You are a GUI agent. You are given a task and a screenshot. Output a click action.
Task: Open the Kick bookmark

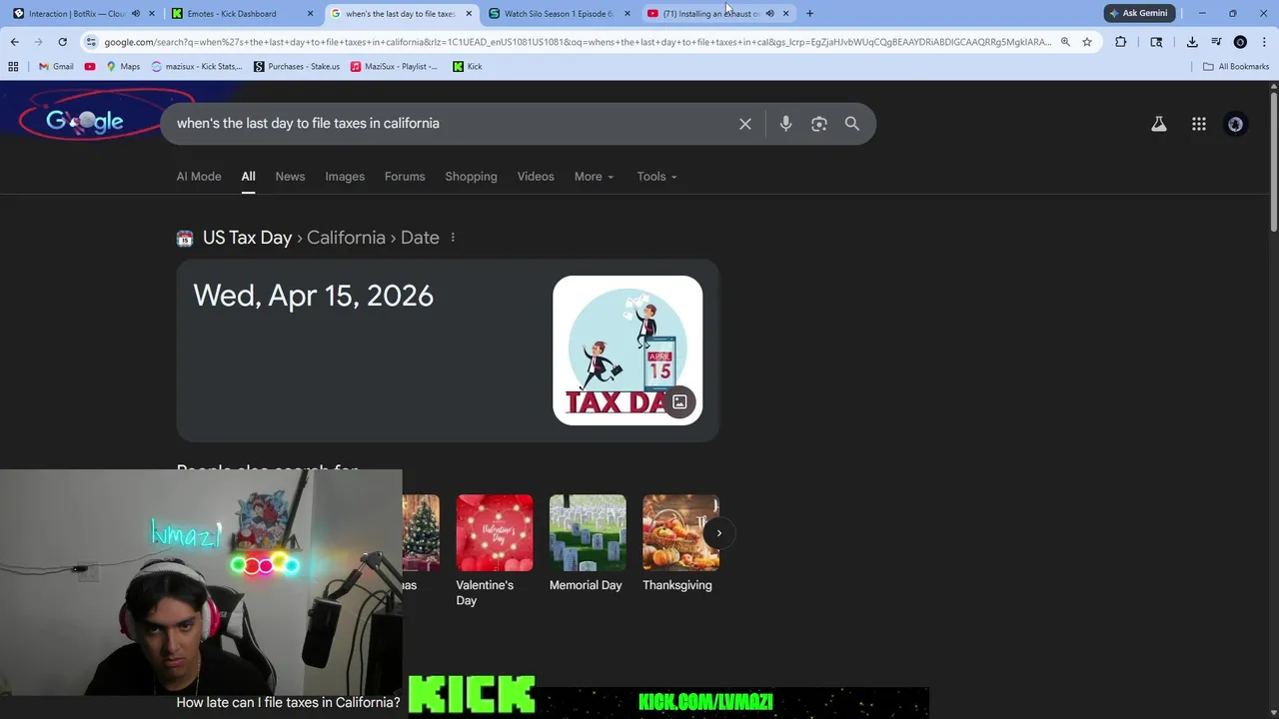(468, 66)
